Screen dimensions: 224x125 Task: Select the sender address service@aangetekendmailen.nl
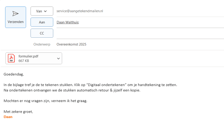80,11
